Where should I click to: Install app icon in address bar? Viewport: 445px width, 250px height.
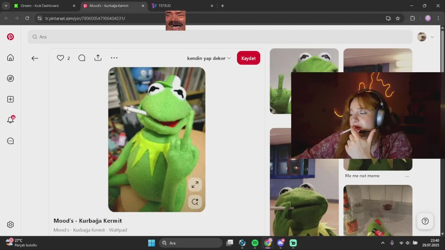(388, 18)
